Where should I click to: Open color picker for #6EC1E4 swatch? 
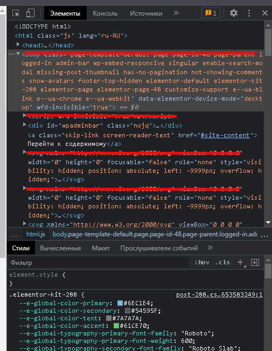tap(120, 303)
